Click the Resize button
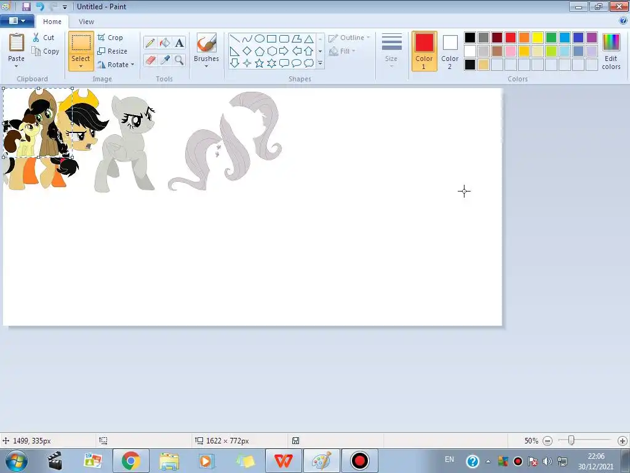This screenshot has width=630, height=473. tap(113, 51)
